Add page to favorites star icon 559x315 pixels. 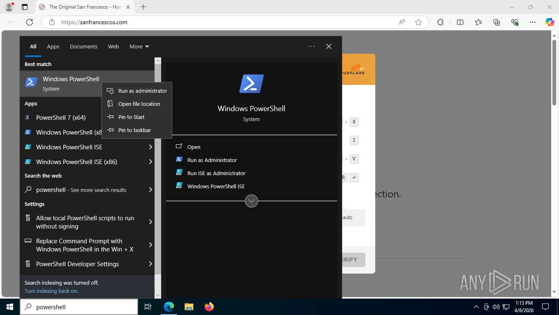tap(418, 22)
